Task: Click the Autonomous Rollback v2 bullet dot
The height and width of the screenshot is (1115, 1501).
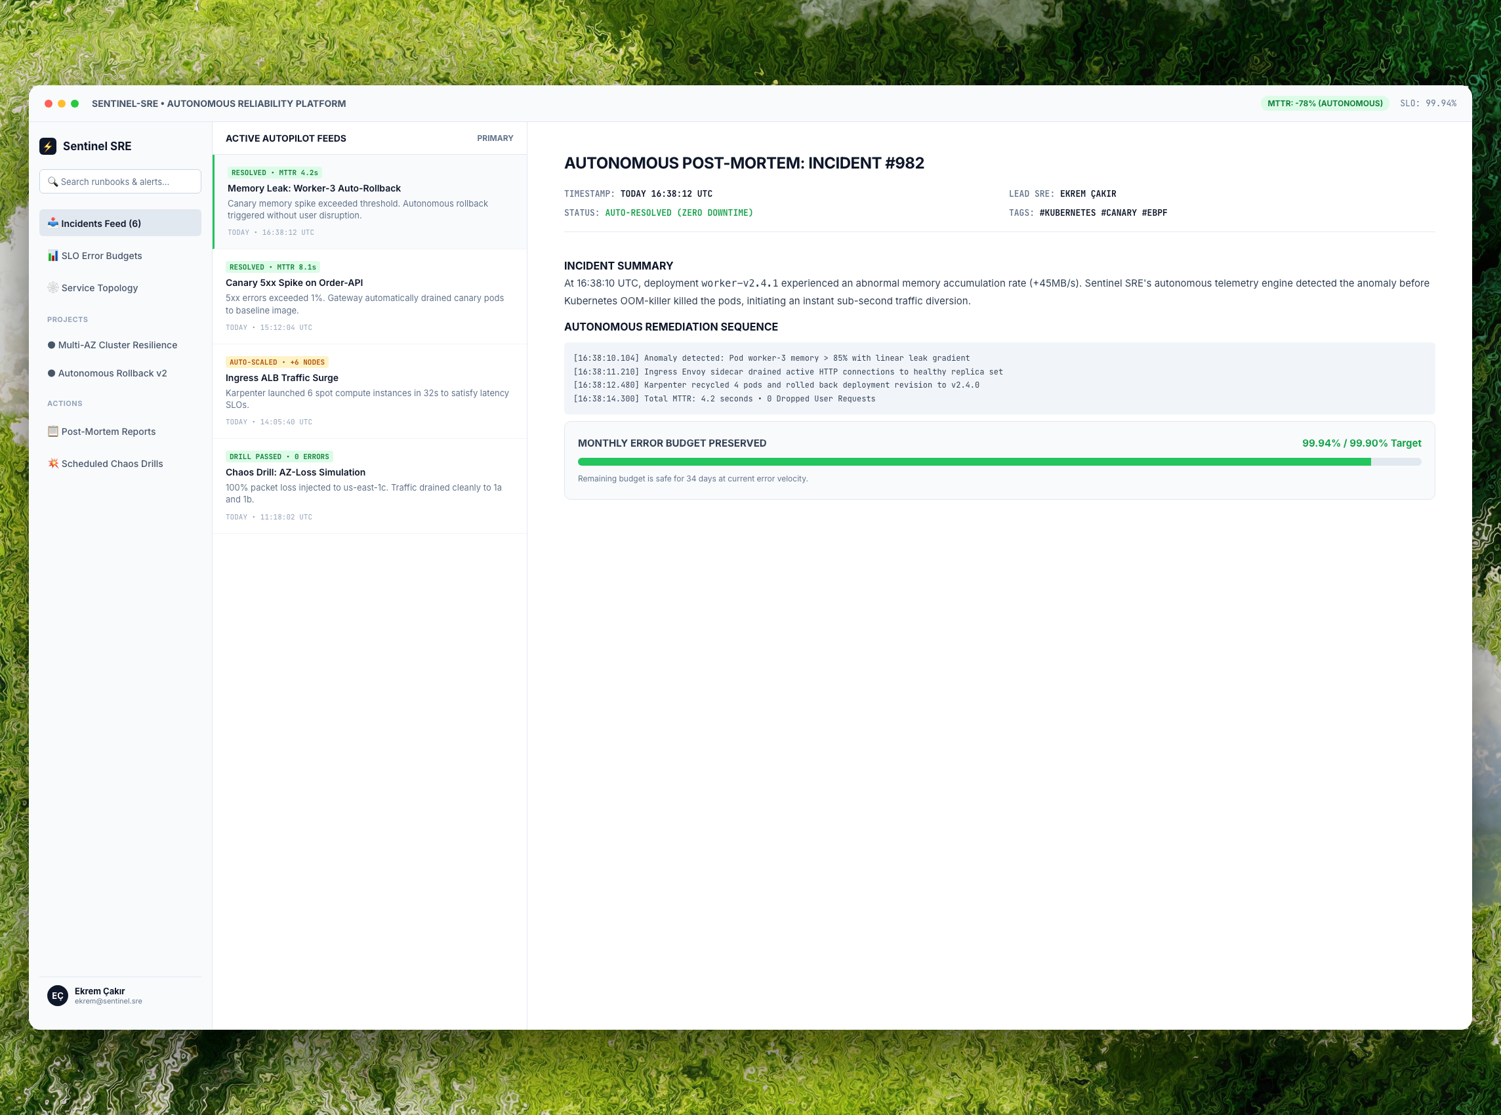Action: (51, 373)
